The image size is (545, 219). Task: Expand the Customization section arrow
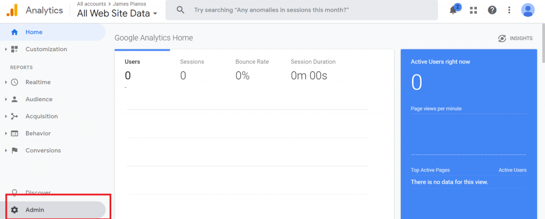click(6, 49)
